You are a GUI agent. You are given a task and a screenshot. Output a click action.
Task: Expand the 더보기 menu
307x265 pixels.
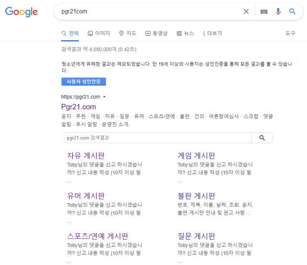[x=213, y=33]
